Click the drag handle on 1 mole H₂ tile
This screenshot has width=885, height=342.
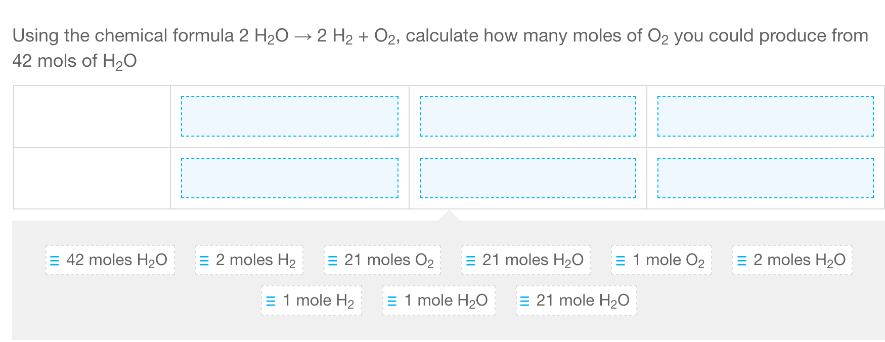tap(270, 300)
